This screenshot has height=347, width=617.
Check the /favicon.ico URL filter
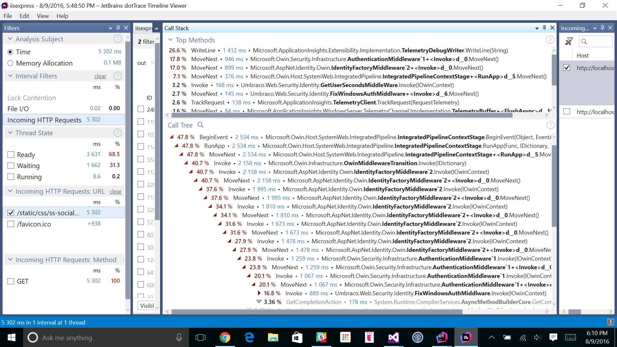pos(11,224)
